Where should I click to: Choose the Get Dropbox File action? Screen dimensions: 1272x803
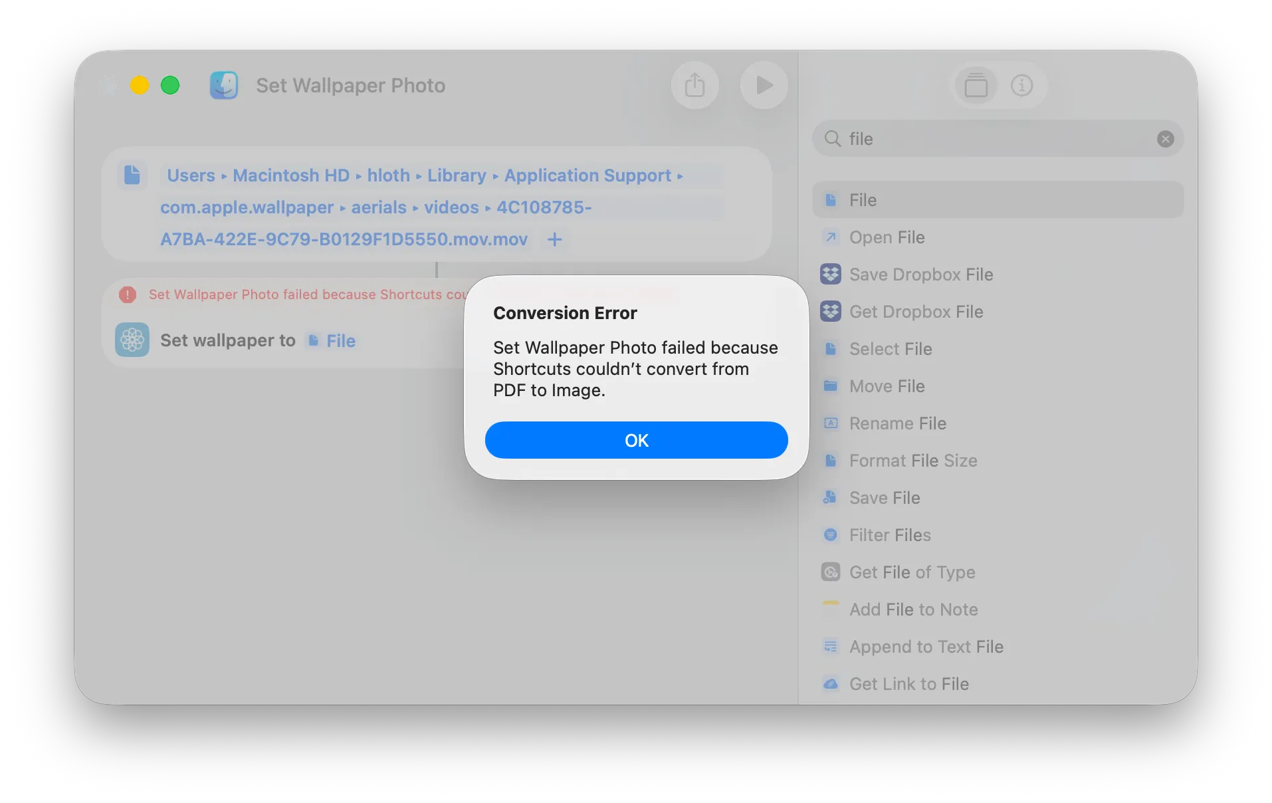pos(998,312)
